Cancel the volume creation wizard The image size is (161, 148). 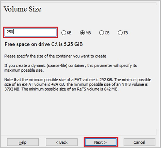[x=139, y=142]
